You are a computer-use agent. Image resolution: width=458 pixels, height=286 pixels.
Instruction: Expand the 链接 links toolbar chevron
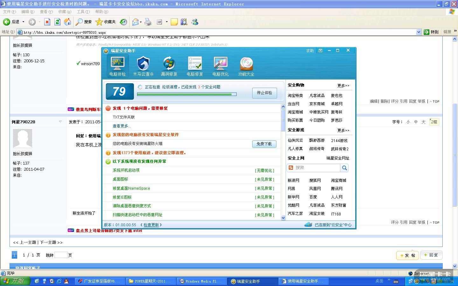[455, 31]
